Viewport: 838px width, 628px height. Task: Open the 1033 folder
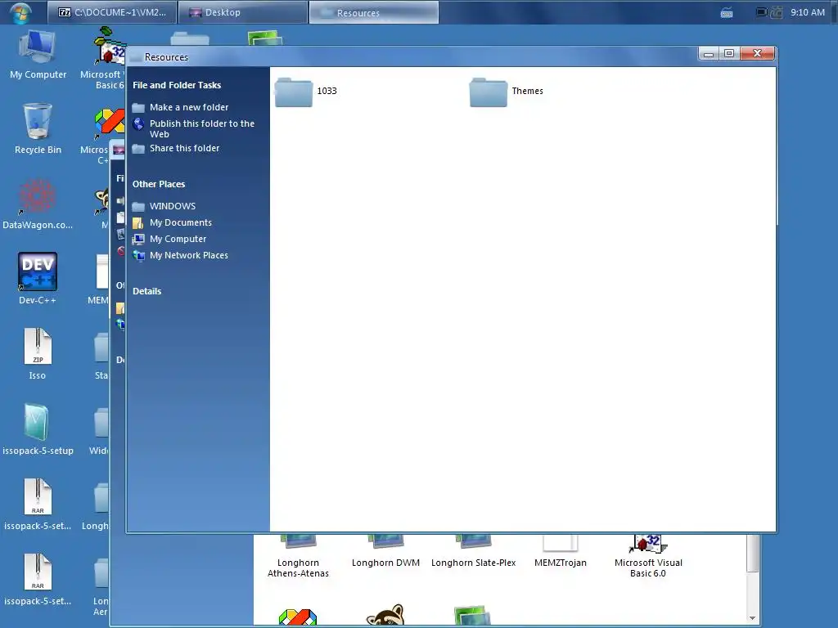[x=306, y=92]
